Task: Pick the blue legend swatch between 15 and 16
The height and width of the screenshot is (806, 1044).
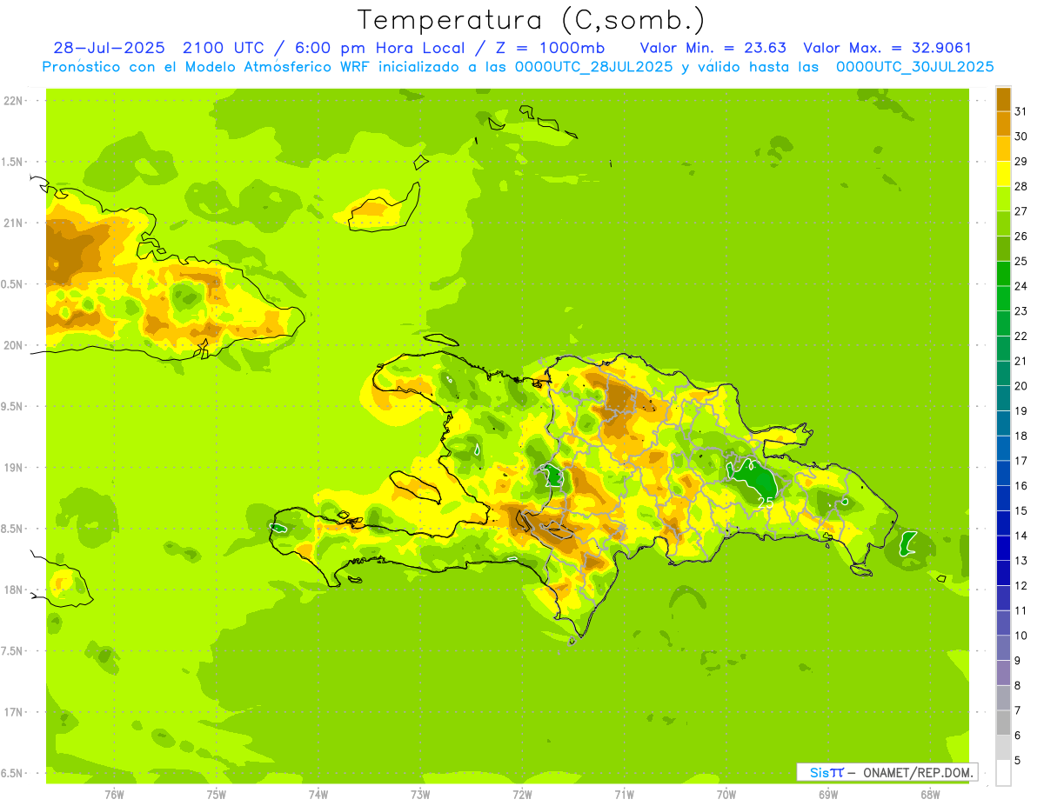Action: click(1003, 498)
